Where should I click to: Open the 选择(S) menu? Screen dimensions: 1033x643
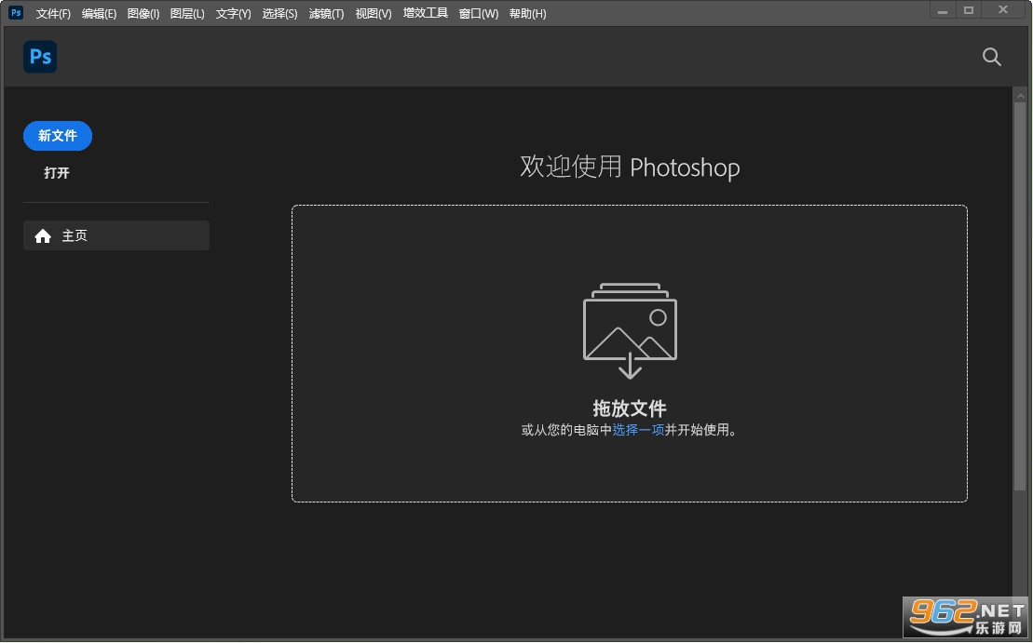pyautogui.click(x=279, y=14)
